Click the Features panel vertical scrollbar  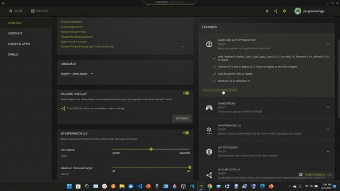pyautogui.click(x=339, y=79)
